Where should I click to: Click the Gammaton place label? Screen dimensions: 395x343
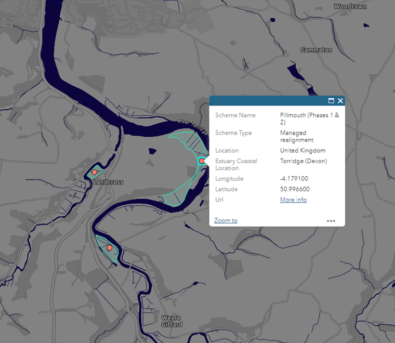click(316, 50)
